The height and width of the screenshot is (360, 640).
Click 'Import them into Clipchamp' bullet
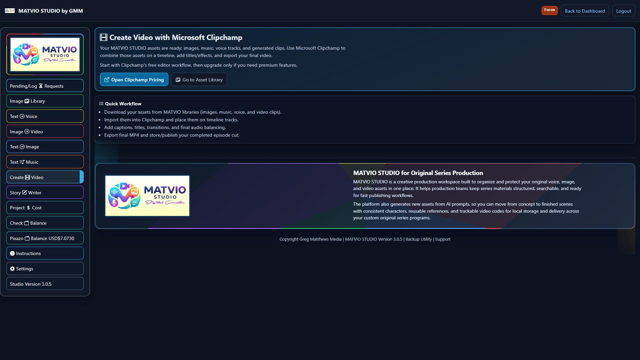click(x=171, y=120)
